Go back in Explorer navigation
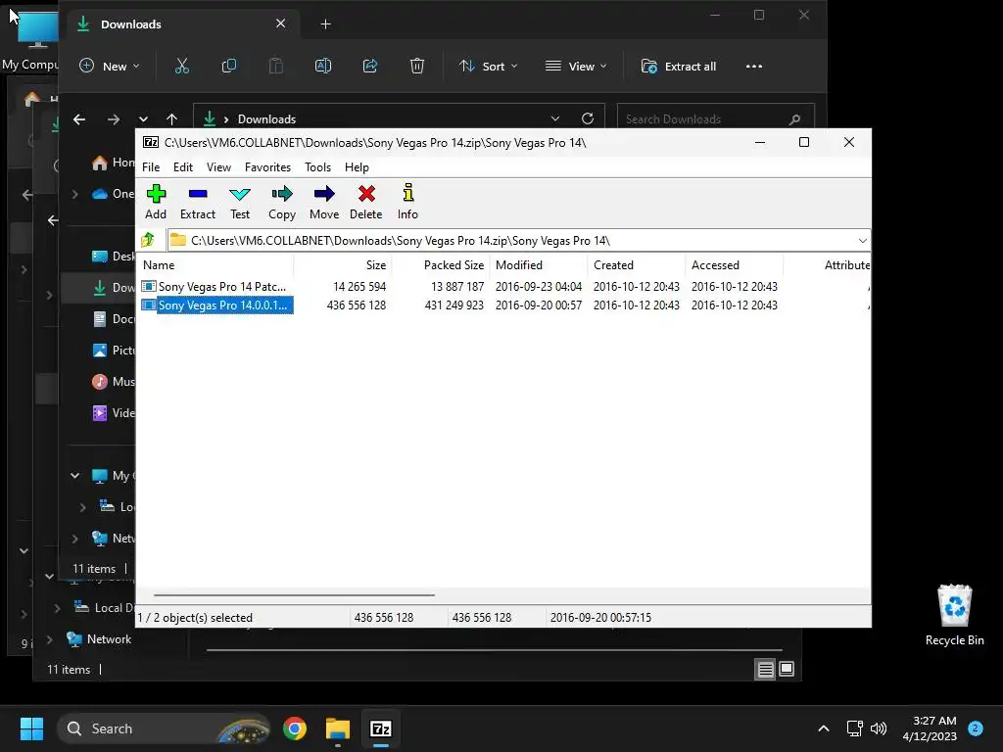Image resolution: width=1003 pixels, height=752 pixels. coord(79,118)
